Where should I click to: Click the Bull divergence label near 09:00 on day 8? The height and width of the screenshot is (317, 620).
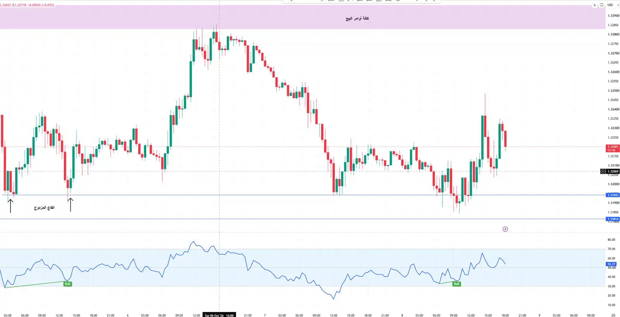[456, 284]
